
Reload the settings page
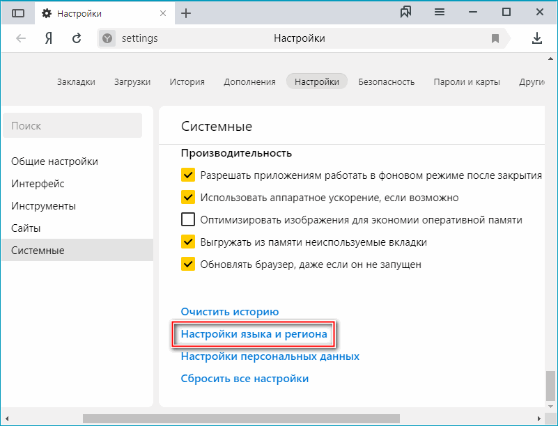tap(77, 38)
